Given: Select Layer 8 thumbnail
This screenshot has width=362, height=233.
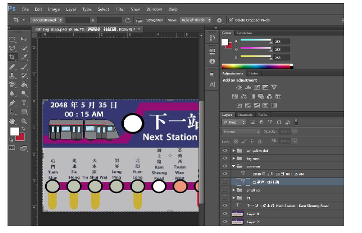Looking at the screenshot, I should pos(237,213).
